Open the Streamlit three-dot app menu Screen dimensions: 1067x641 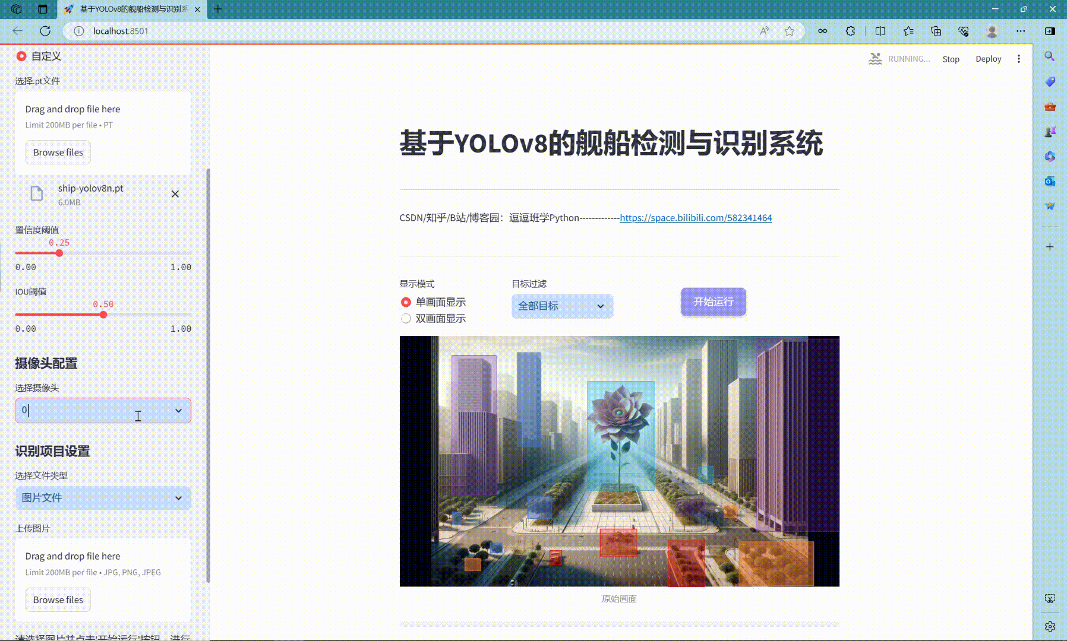(1019, 59)
